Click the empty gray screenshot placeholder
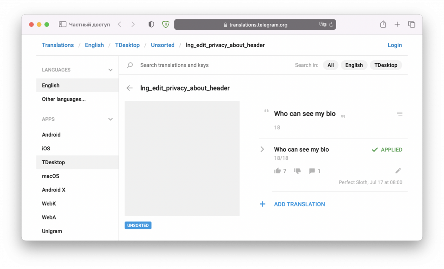The width and height of the screenshot is (444, 269). coord(182,159)
